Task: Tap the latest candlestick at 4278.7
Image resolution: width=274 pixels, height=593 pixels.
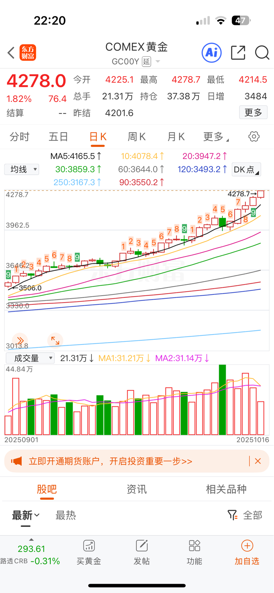Action: coord(261,194)
